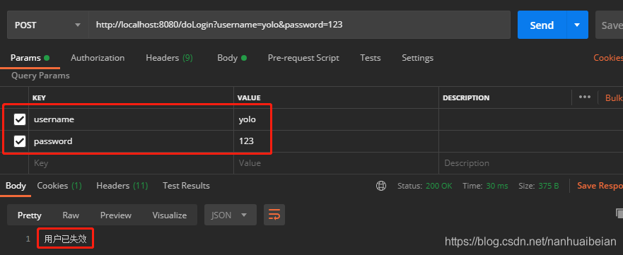The width and height of the screenshot is (623, 255).
Task: Click Save Response
Action: pyautogui.click(x=600, y=186)
